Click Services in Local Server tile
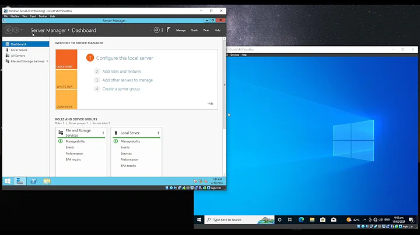Screen dimensions: 420x235 (x=126, y=154)
